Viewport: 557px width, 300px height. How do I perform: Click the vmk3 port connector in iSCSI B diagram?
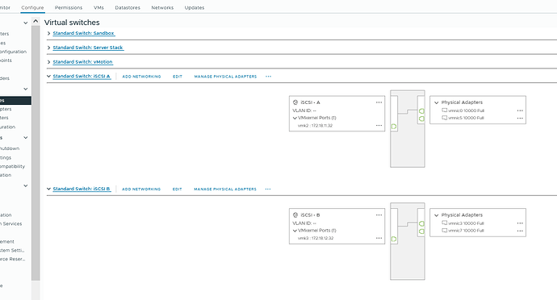(x=394, y=239)
